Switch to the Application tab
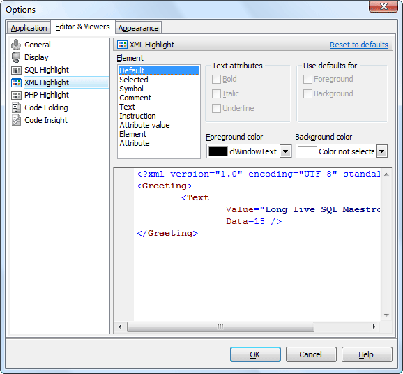The image size is (403, 374). [x=29, y=28]
